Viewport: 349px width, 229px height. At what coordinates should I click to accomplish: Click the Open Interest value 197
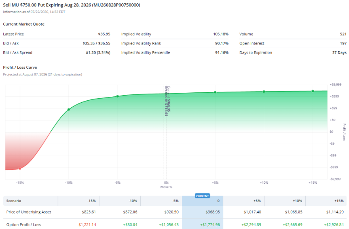(x=343, y=43)
